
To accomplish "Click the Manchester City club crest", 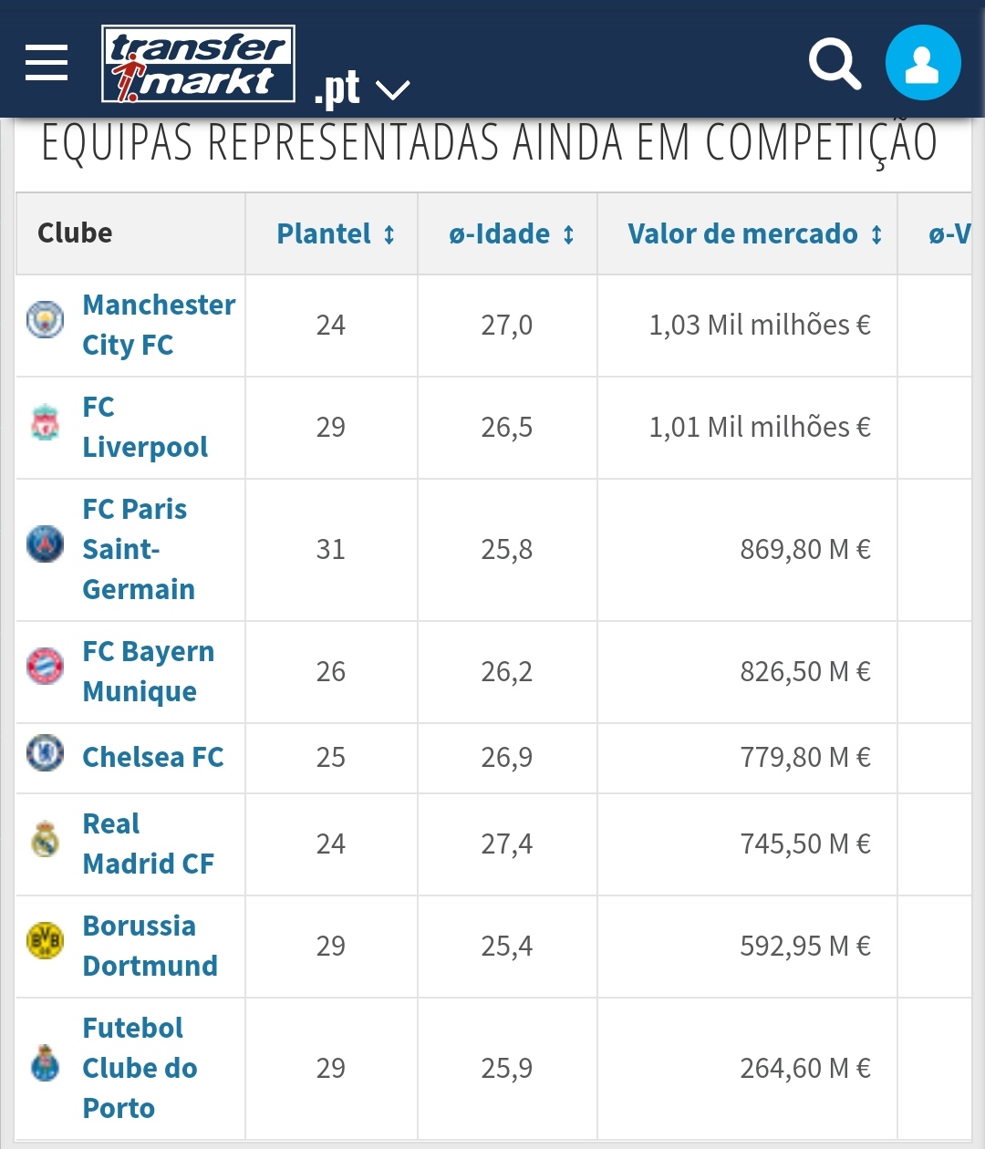I will tap(45, 320).
